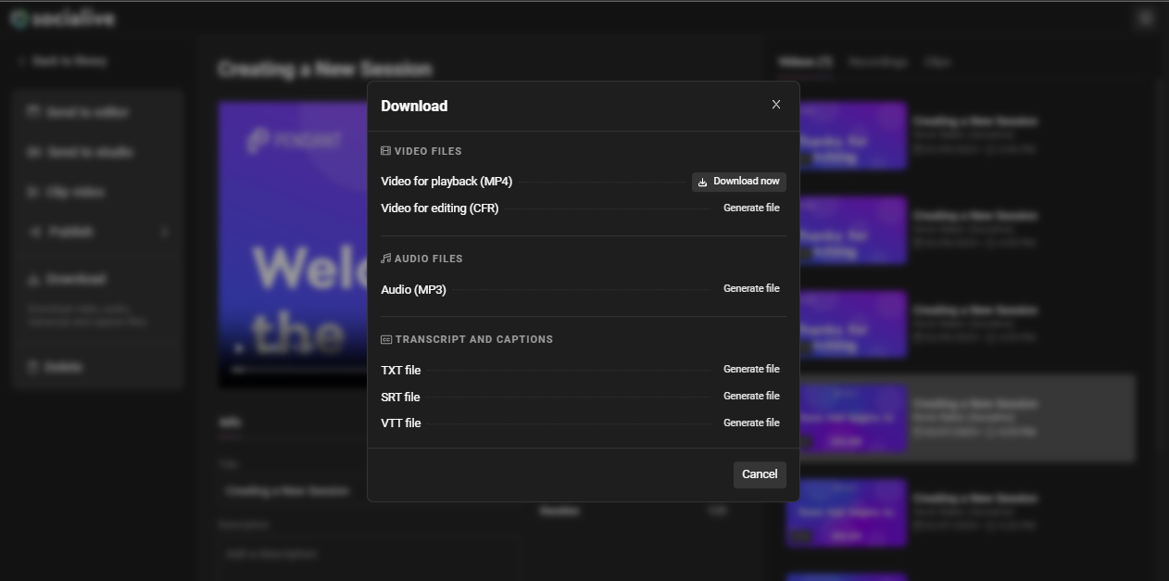The height and width of the screenshot is (581, 1169).
Task: Generate the TXT transcript file
Action: 751,370
